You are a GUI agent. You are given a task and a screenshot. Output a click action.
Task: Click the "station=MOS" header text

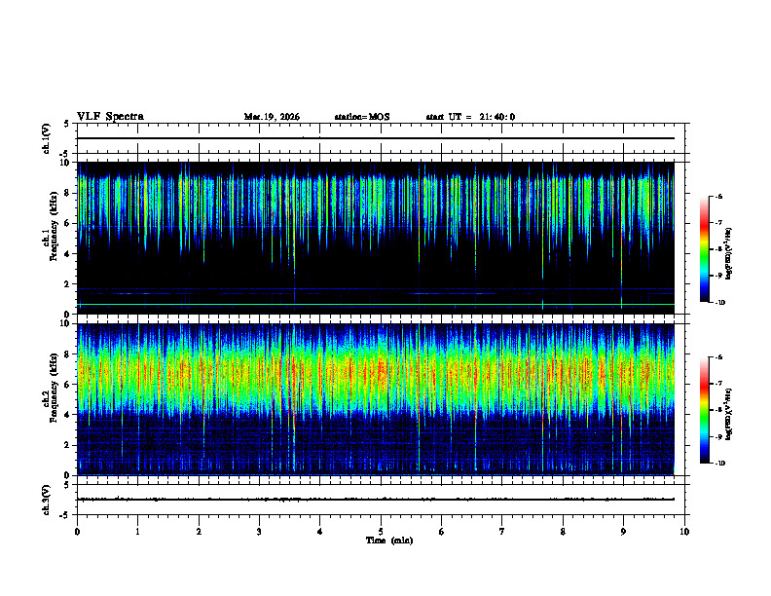[362, 117]
